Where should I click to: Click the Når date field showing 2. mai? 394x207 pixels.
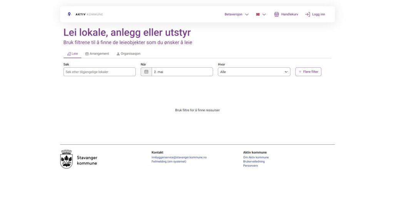[182, 72]
